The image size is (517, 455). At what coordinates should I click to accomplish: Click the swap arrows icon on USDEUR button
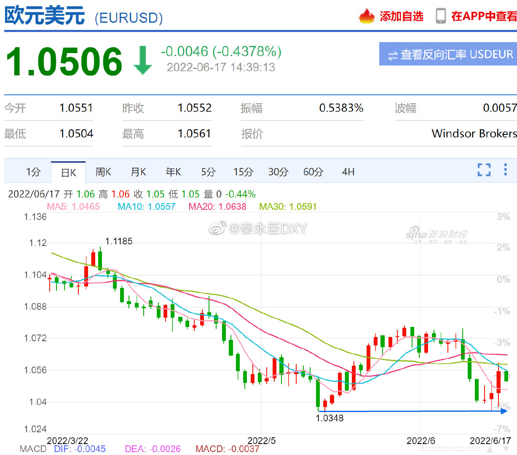(x=392, y=55)
